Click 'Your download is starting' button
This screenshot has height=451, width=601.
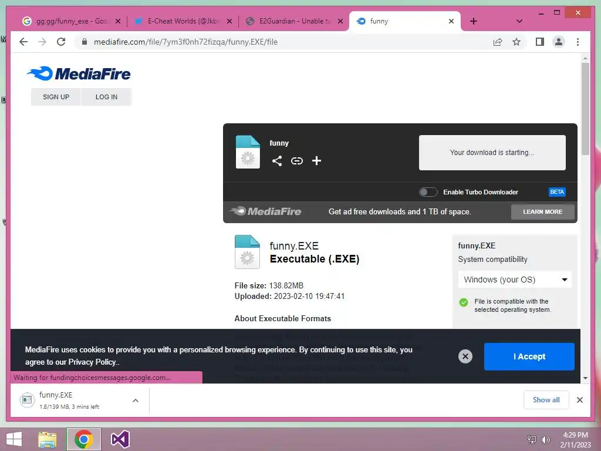click(x=492, y=152)
